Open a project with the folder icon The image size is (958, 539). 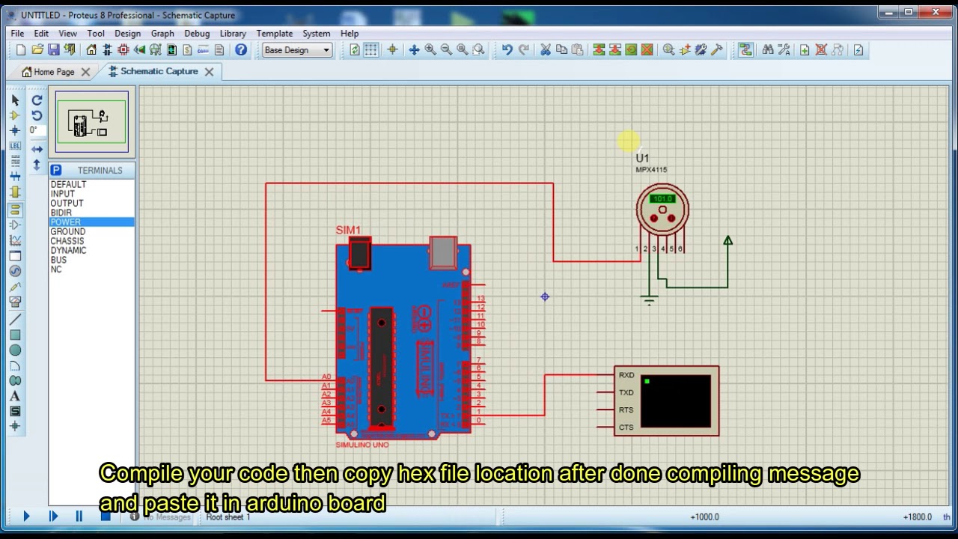pyautogui.click(x=37, y=49)
